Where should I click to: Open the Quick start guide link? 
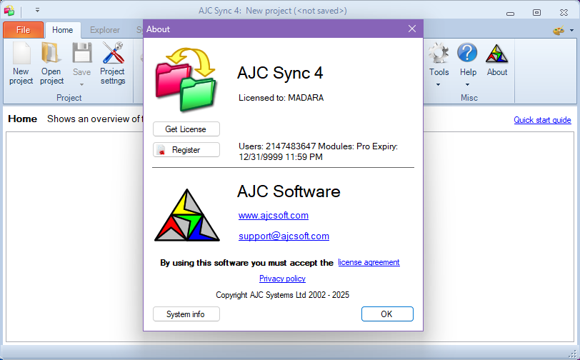pos(542,120)
